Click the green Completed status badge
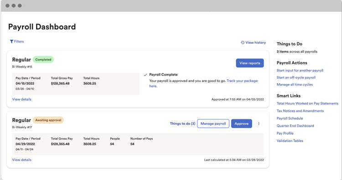Viewport: 342px width, 180px height. [x=43, y=60]
